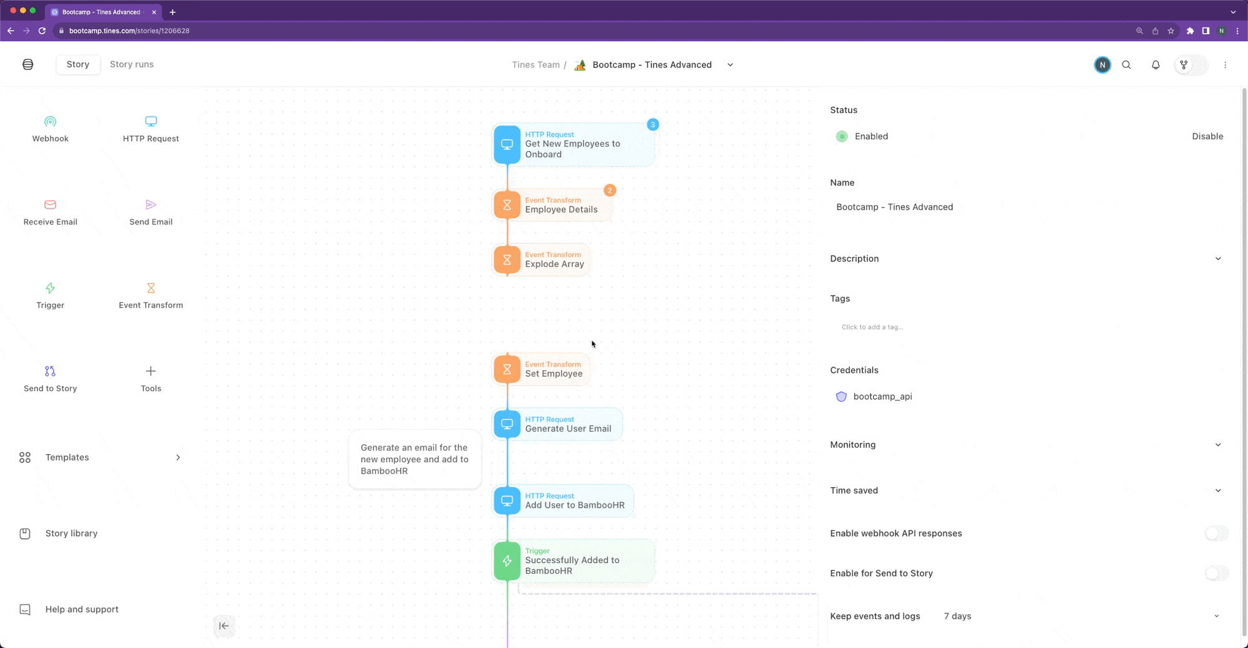Open the story name dropdown chevron
The height and width of the screenshot is (648, 1248).
(x=730, y=65)
